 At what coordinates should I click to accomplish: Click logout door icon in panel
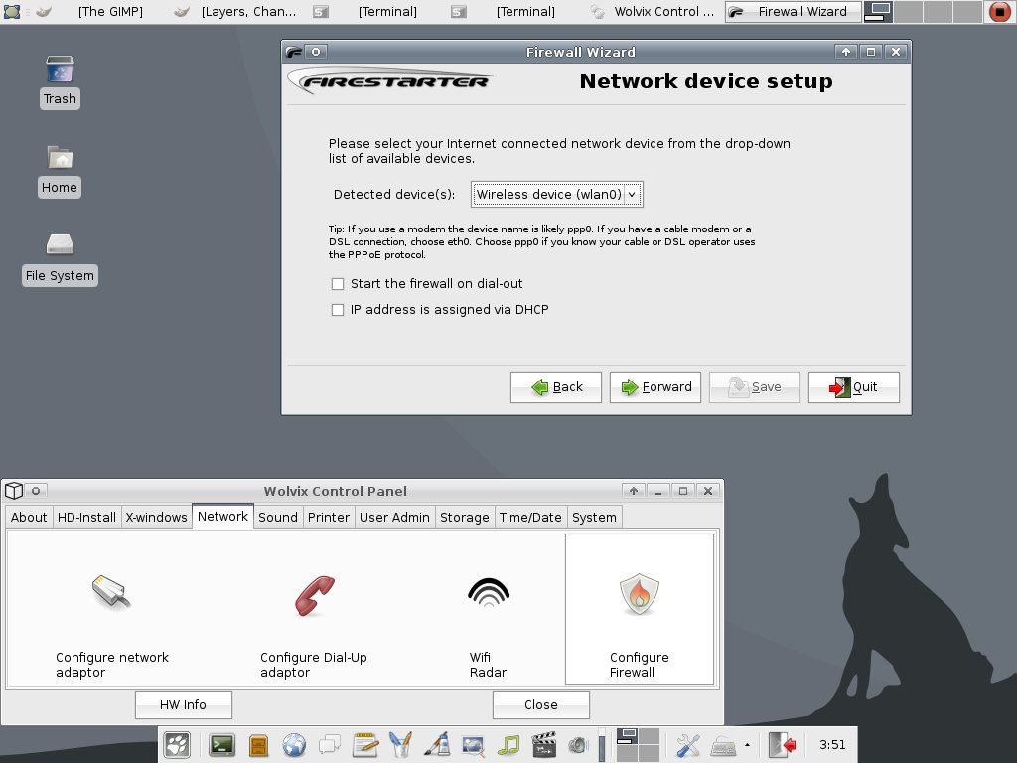tap(782, 745)
